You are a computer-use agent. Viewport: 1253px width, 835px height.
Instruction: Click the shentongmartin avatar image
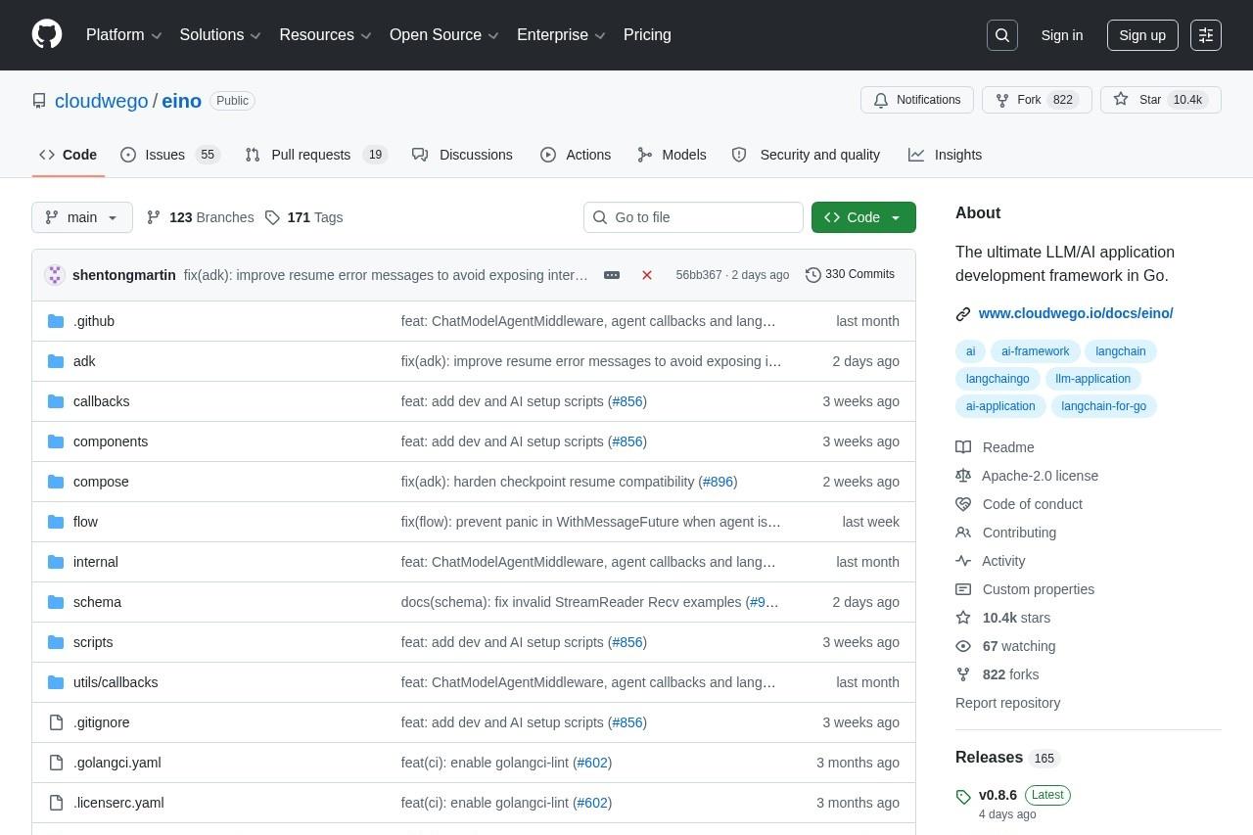pyautogui.click(x=55, y=275)
